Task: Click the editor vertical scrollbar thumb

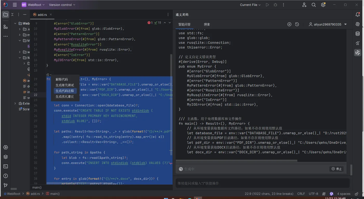Action: coord(171,104)
